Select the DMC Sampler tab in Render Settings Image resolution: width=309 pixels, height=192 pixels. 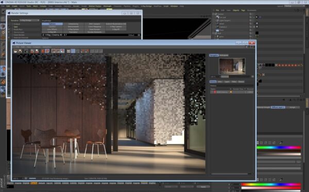pos(94,24)
